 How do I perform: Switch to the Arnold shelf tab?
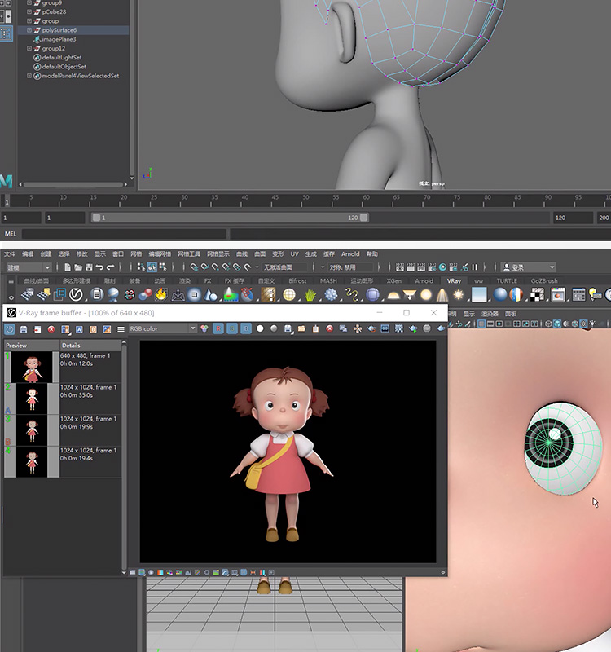(x=424, y=280)
